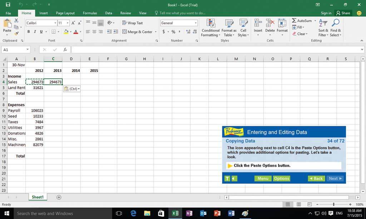Switch to the Page Layout tab
This screenshot has width=366, height=219.
click(x=65, y=13)
